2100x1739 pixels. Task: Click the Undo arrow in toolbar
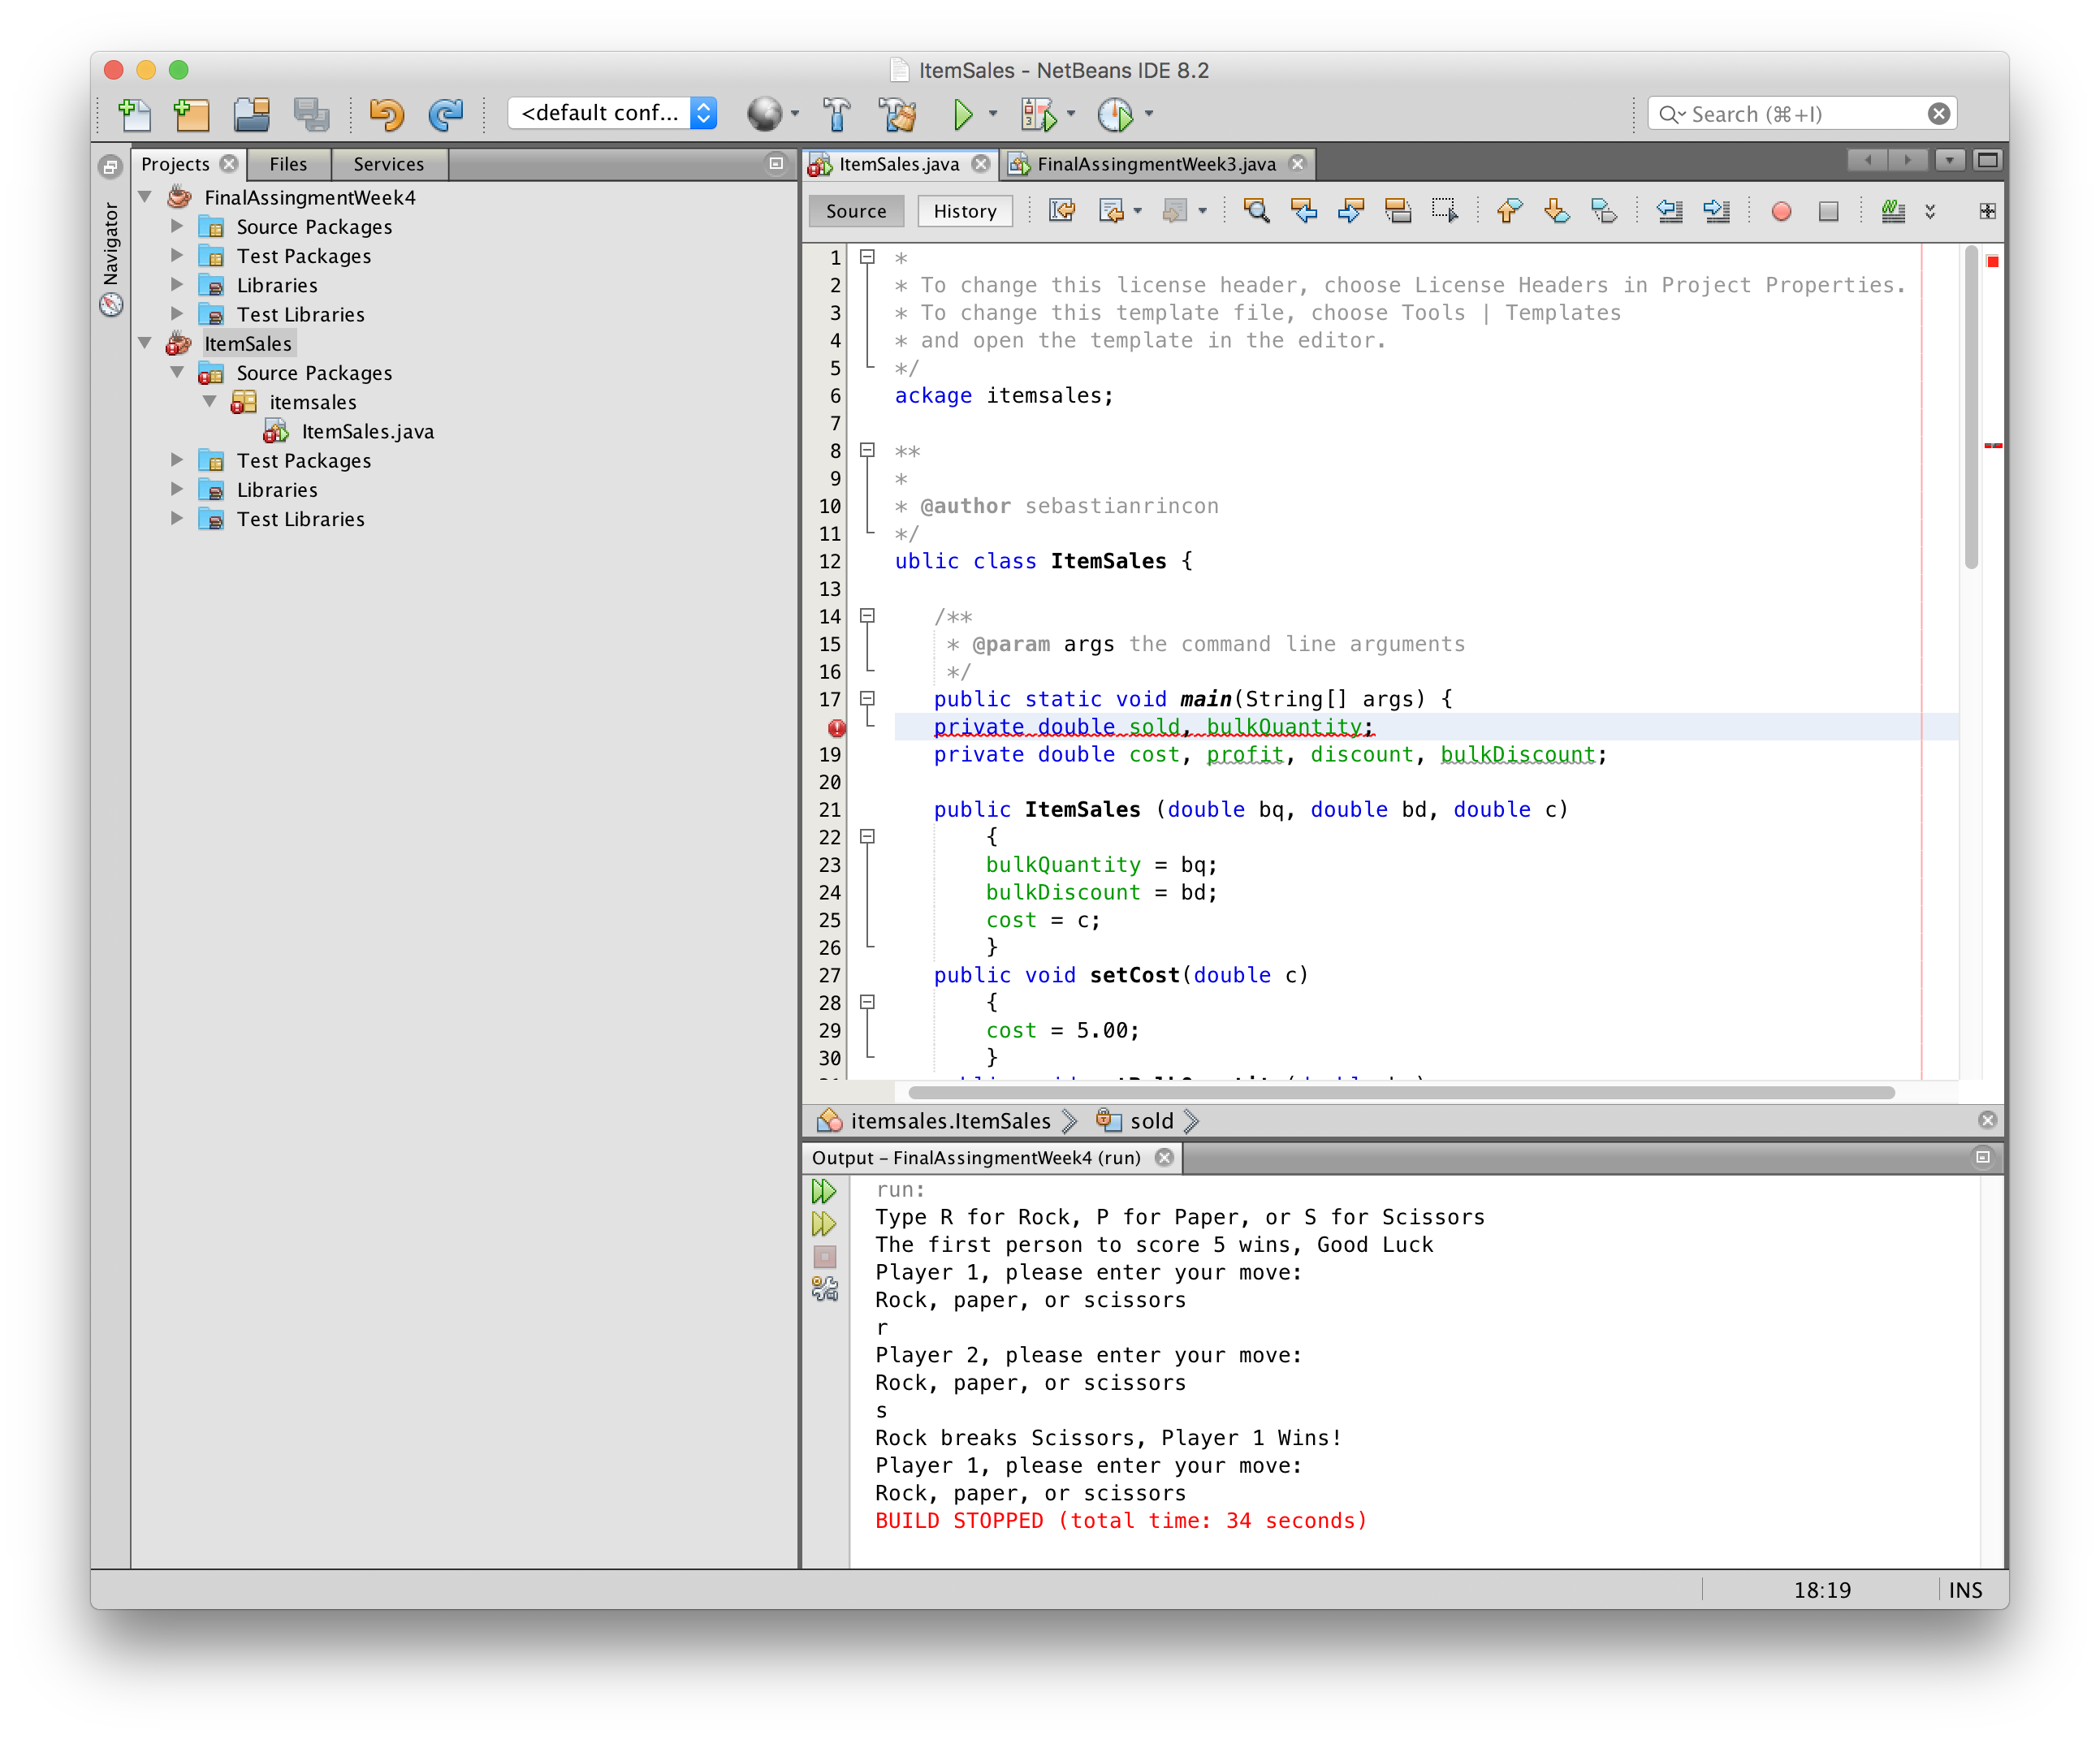pyautogui.click(x=386, y=114)
